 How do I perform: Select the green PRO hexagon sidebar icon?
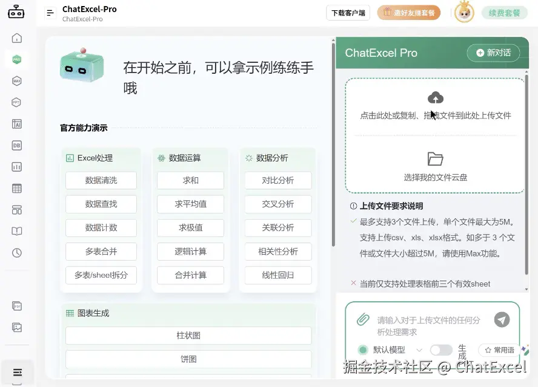pos(16,60)
